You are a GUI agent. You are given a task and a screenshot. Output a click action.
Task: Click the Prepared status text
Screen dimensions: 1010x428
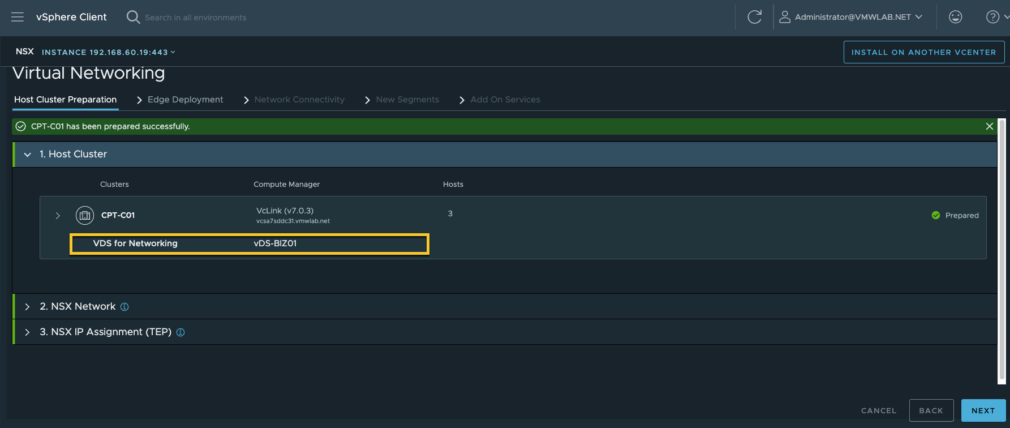962,216
